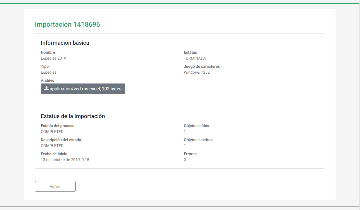Click the Estatus label

[x=190, y=52]
